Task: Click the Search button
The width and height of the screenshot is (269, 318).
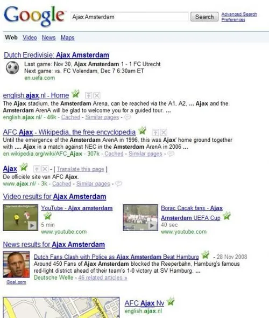Action: pyautogui.click(x=204, y=17)
